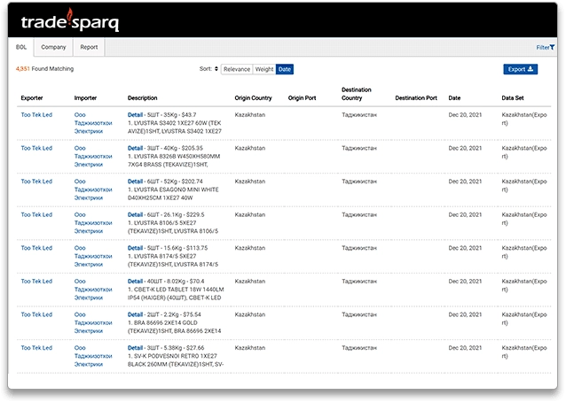The height and width of the screenshot is (410, 566).
Task: Toggle the Sort order arrows icon
Action: (216, 69)
